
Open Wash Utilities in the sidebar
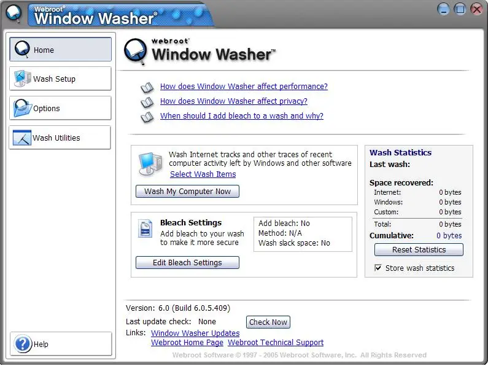click(60, 138)
